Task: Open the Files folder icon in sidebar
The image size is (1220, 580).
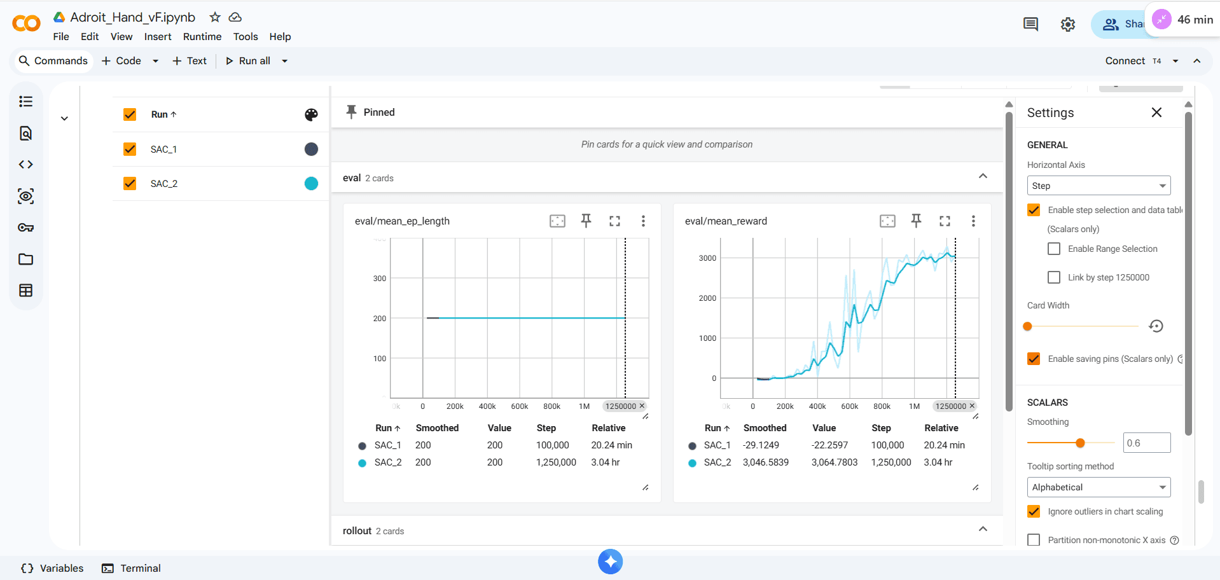Action: tap(25, 259)
